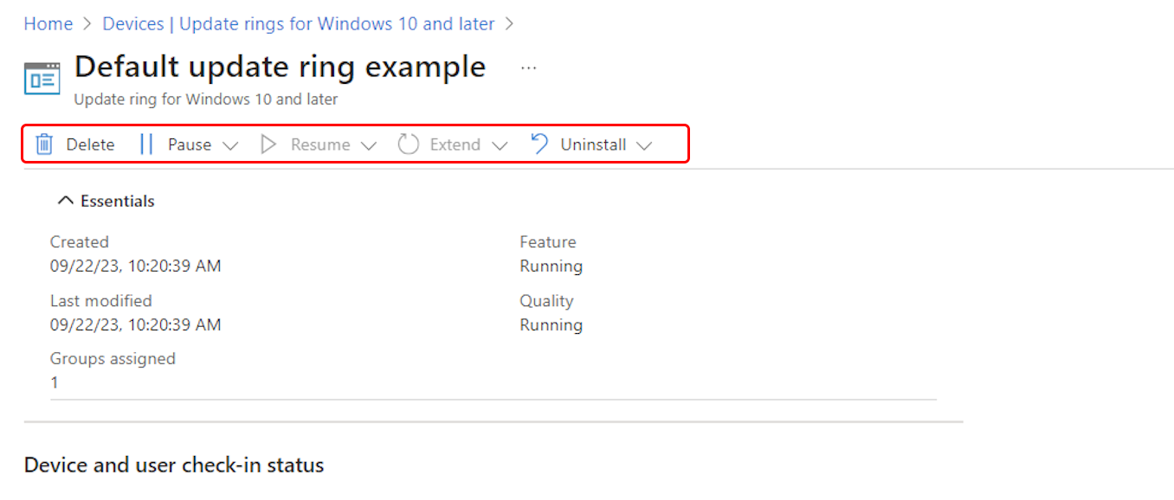The width and height of the screenshot is (1174, 500).
Task: Click the Pause bars icon
Action: tap(146, 144)
